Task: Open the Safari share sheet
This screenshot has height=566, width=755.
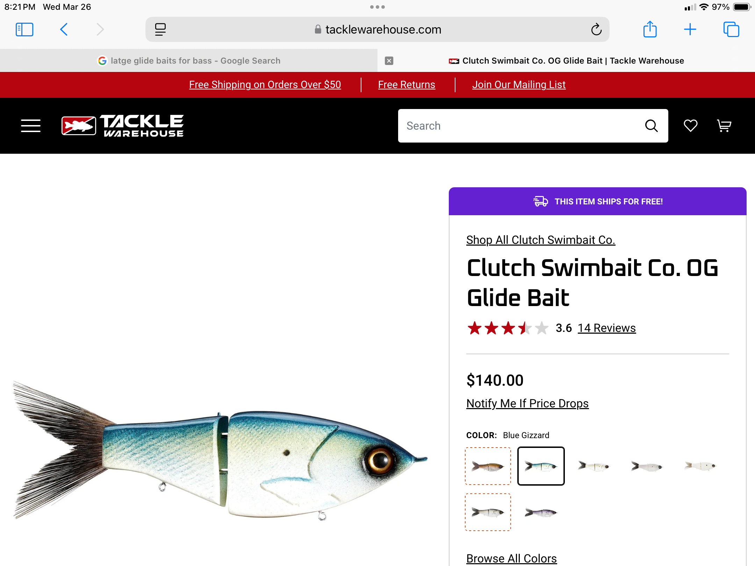Action: [650, 29]
